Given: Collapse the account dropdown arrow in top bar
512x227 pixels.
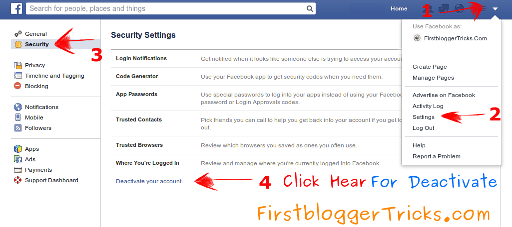Looking at the screenshot, I should click(x=496, y=9).
